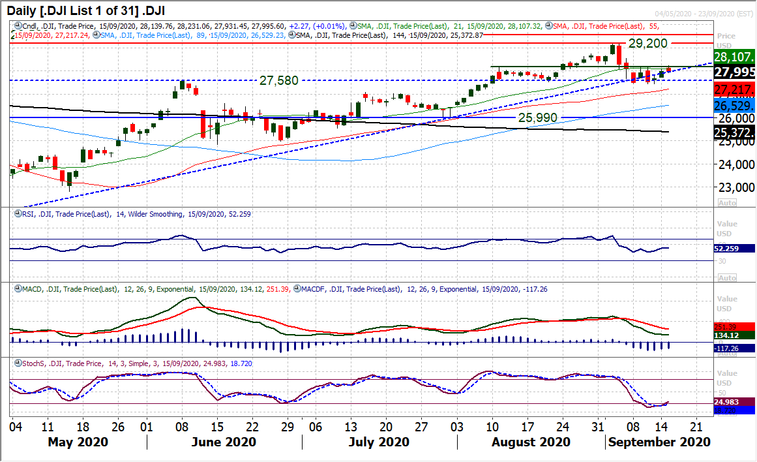Click the StochS 14, 3, Simple legend text
This screenshot has width=757, height=462.
click(x=137, y=363)
